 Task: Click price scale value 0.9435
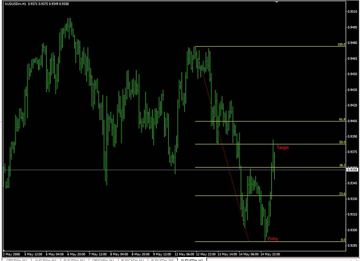click(352, 90)
